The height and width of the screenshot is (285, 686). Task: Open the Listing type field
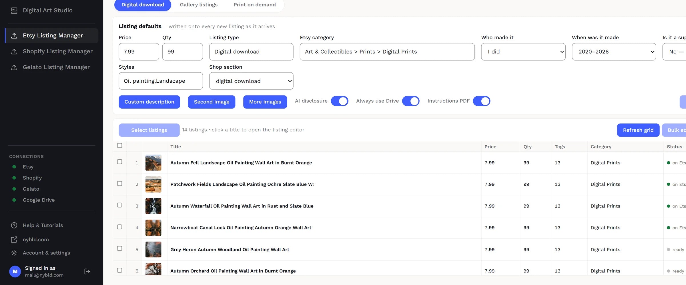coord(251,52)
